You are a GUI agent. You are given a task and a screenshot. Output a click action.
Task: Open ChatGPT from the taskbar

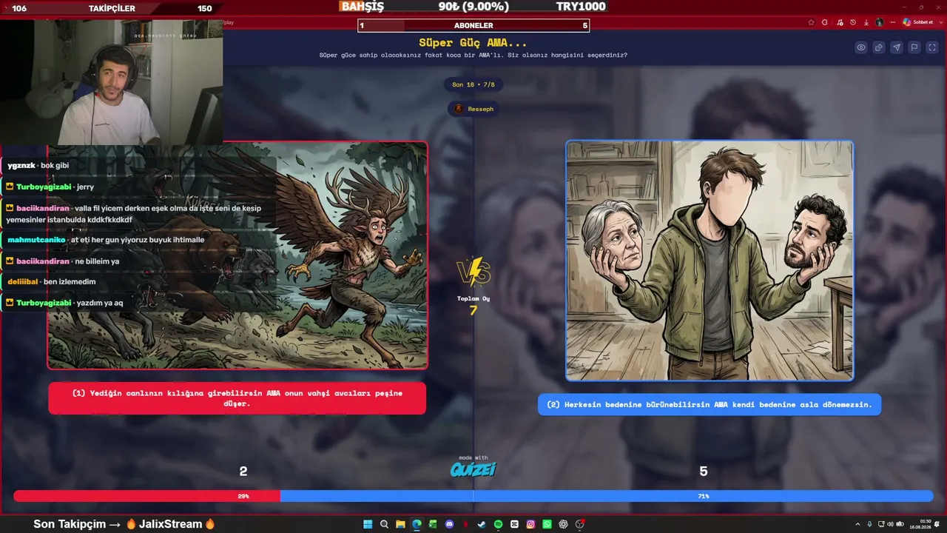point(563,524)
